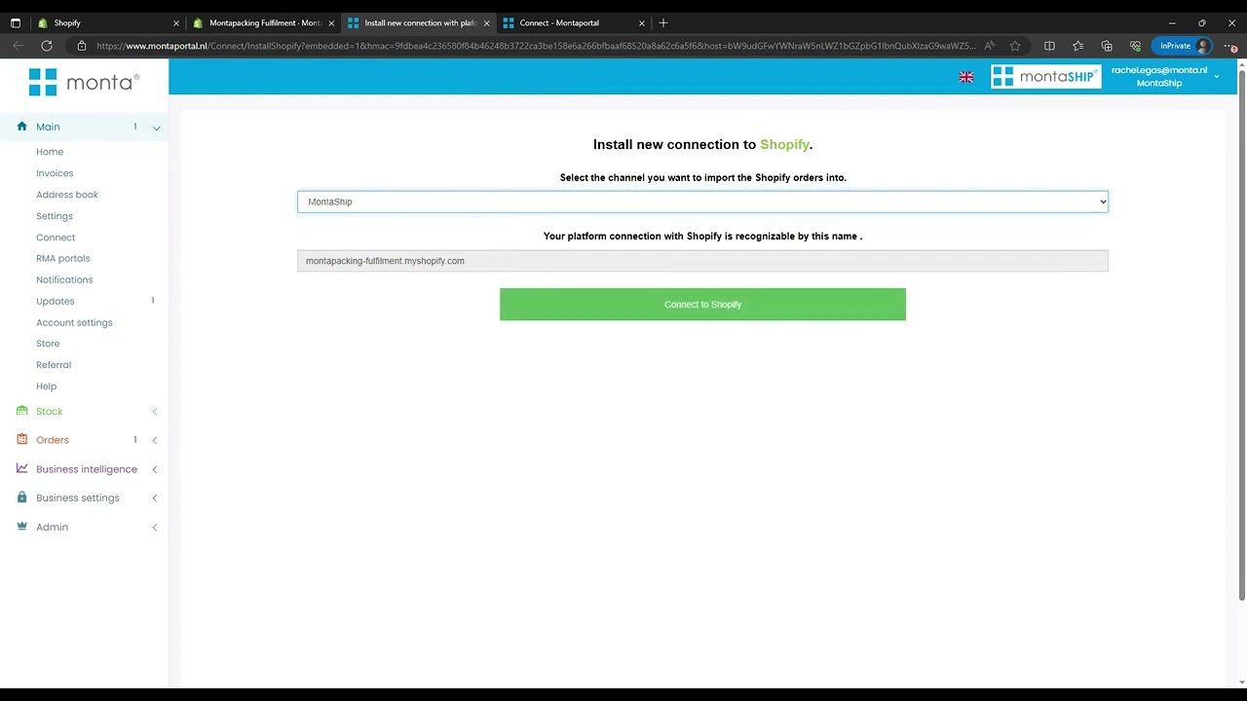
Task: Switch language via the UK flag icon
Action: coord(966,77)
